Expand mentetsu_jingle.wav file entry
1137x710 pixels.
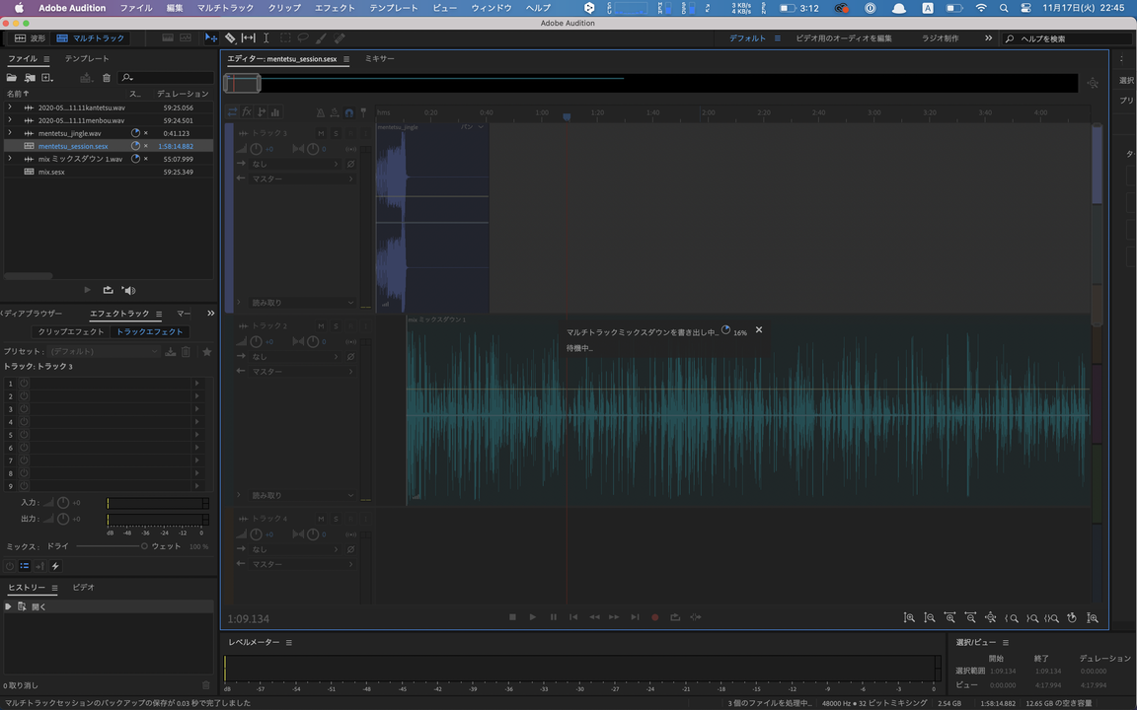click(x=10, y=133)
